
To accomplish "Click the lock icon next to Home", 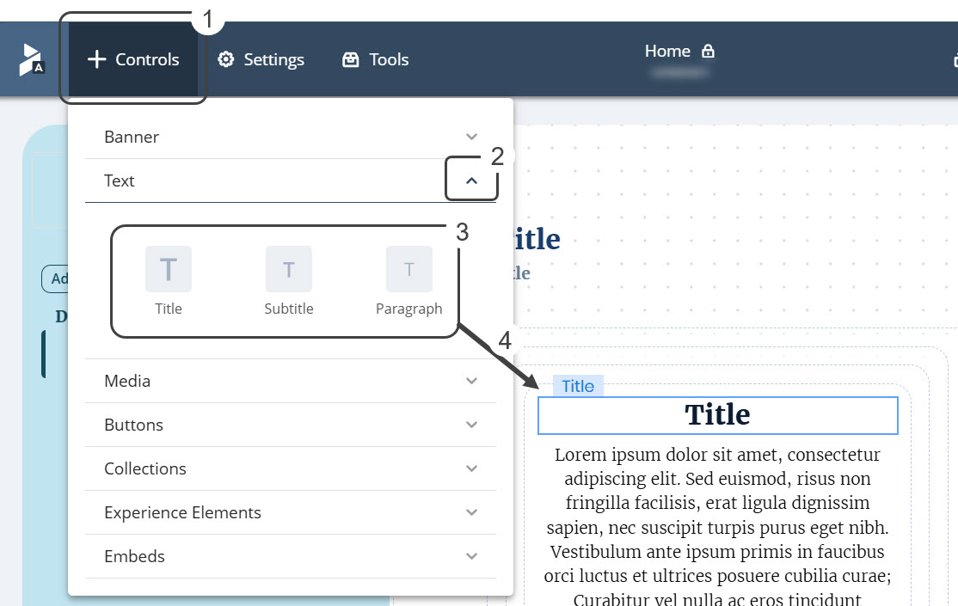I will (709, 51).
